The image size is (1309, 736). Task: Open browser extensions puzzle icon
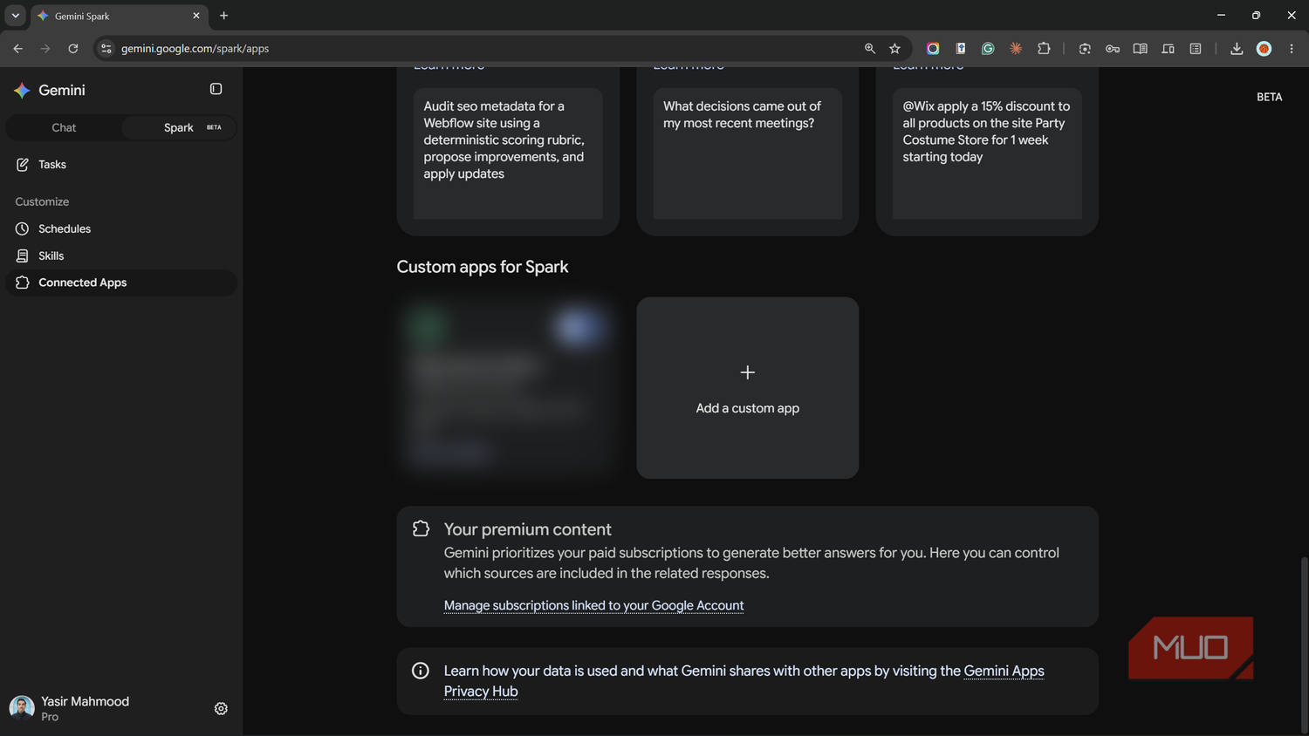pos(1044,48)
